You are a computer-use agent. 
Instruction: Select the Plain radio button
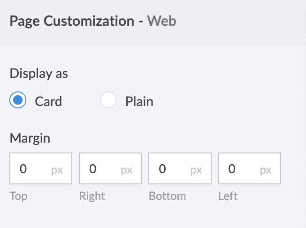click(x=108, y=101)
